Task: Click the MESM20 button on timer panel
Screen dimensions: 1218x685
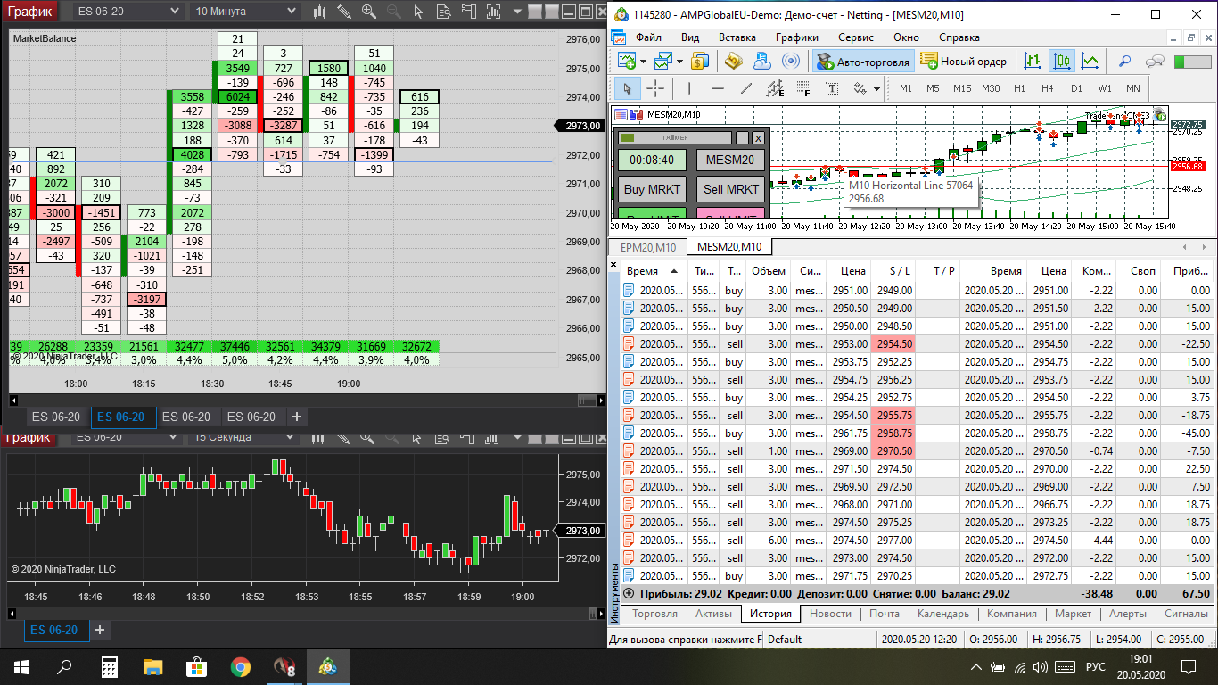Action: pyautogui.click(x=731, y=161)
